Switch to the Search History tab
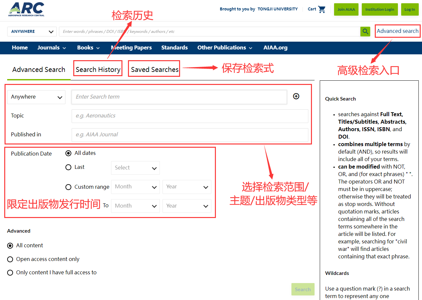 click(98, 70)
